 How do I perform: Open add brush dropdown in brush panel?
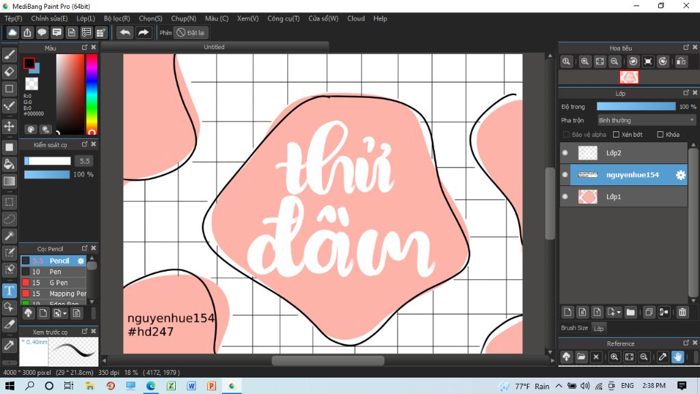[64, 313]
